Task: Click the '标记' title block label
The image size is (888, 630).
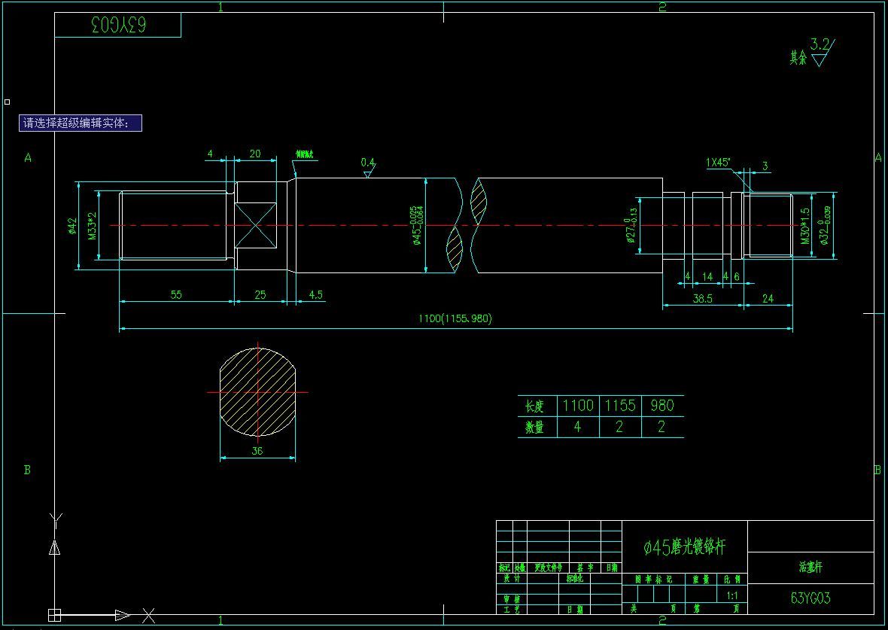Action: pyautogui.click(x=505, y=568)
